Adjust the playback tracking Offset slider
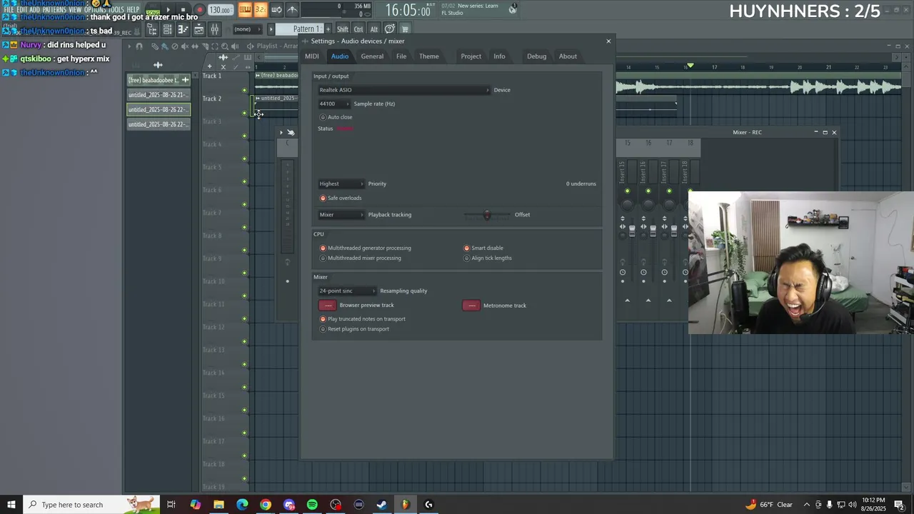 tap(487, 214)
